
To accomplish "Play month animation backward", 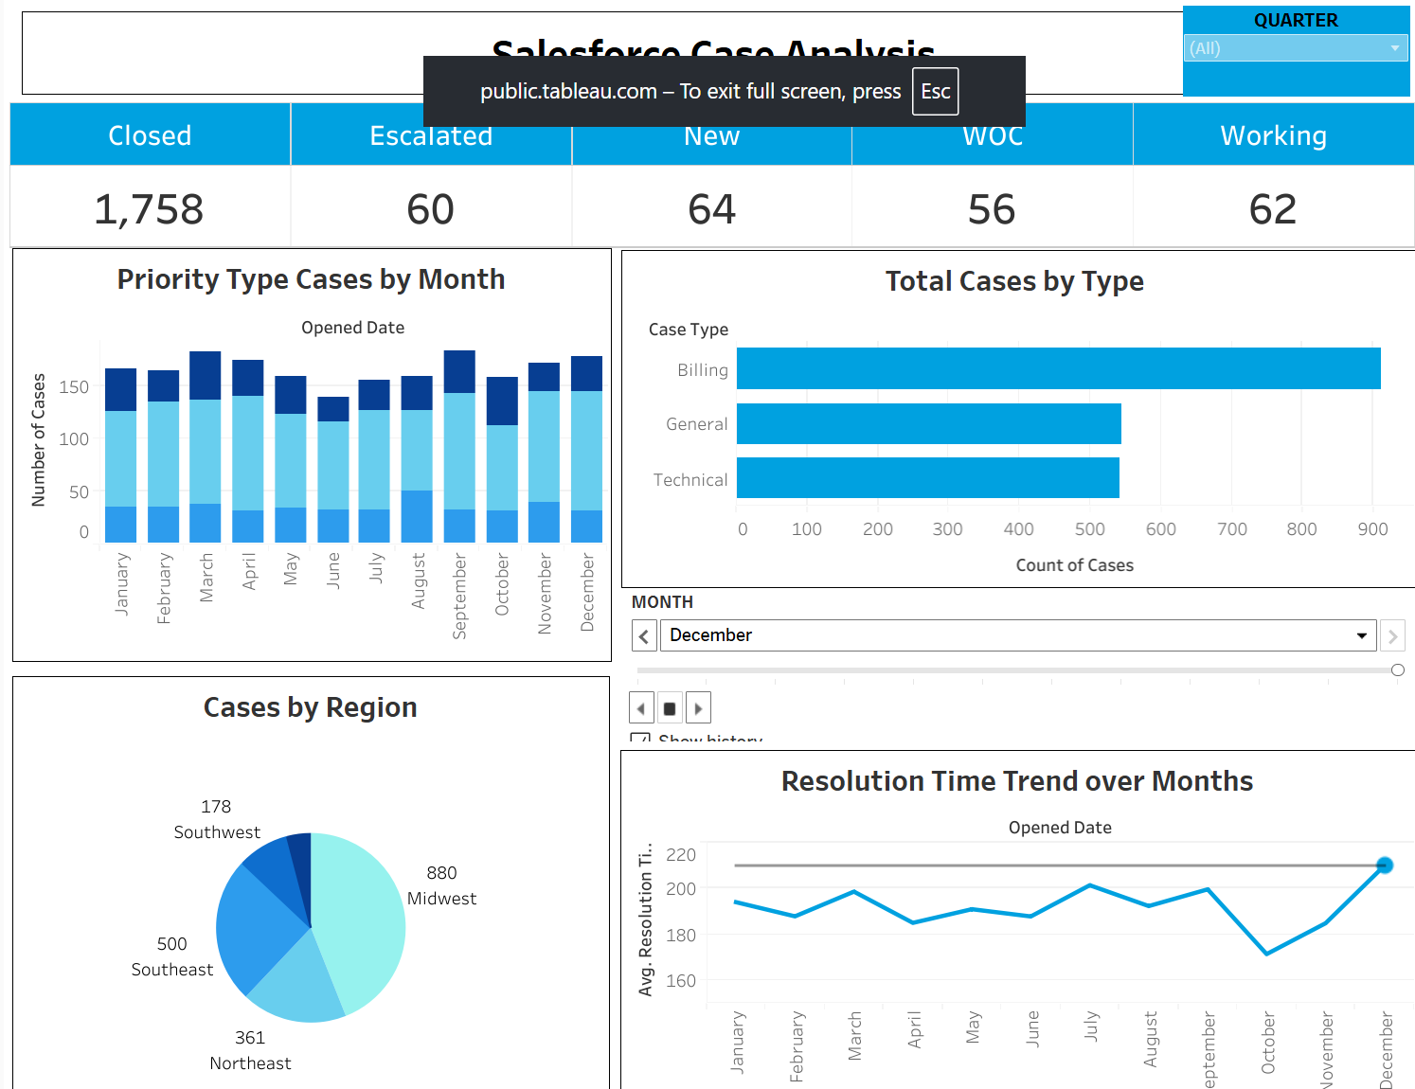I will coord(641,708).
